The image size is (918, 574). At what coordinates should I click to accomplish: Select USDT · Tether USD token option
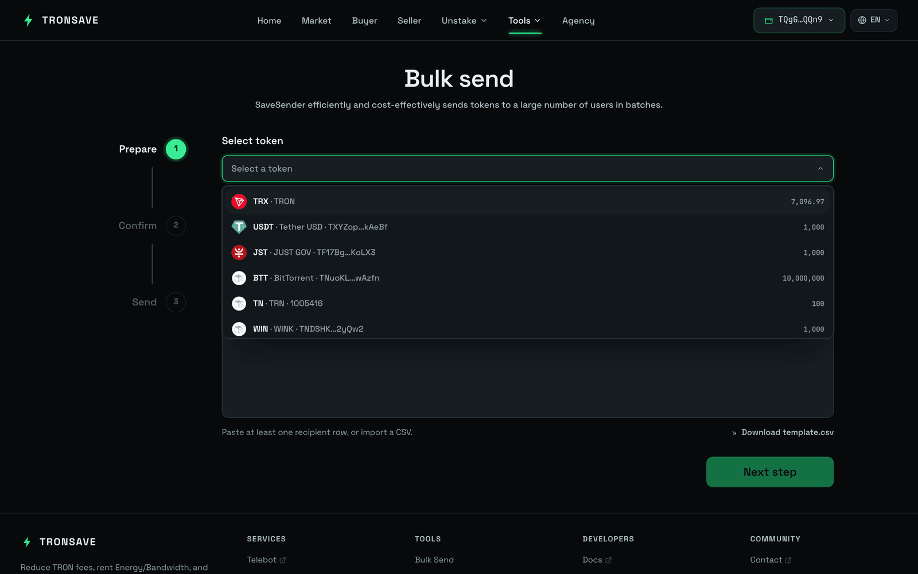click(528, 227)
